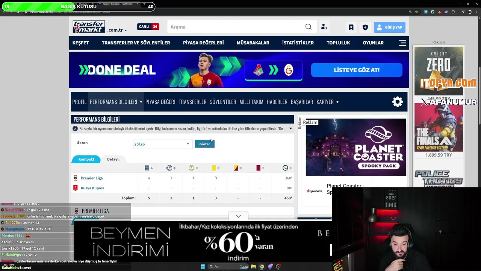Open the OBS icon in the taskbar
The height and width of the screenshot is (271, 481).
click(278, 266)
